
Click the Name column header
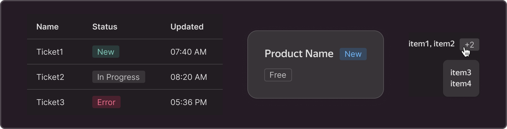[x=47, y=27]
